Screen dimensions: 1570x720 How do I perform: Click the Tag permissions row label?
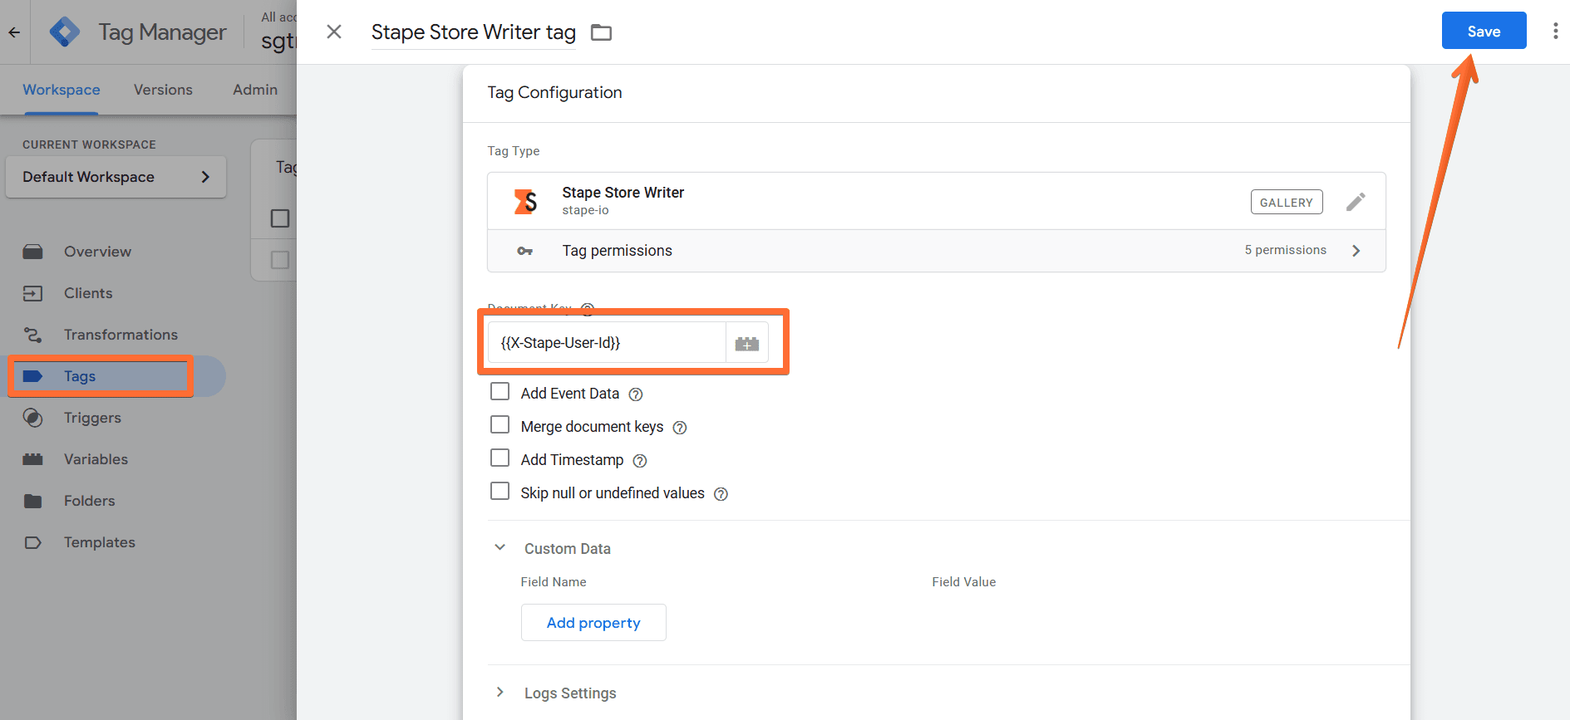click(617, 251)
